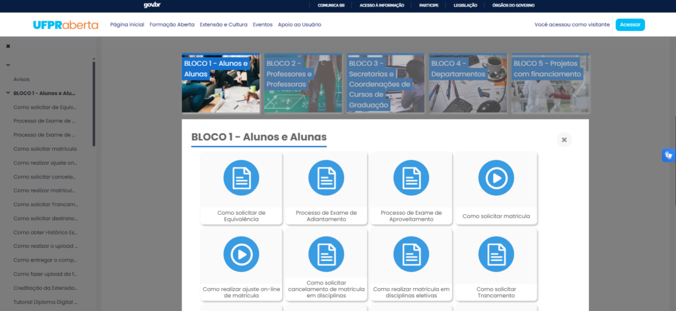
Task: Open the Processo de Exame de Adiantamento icon
Action: point(326,178)
